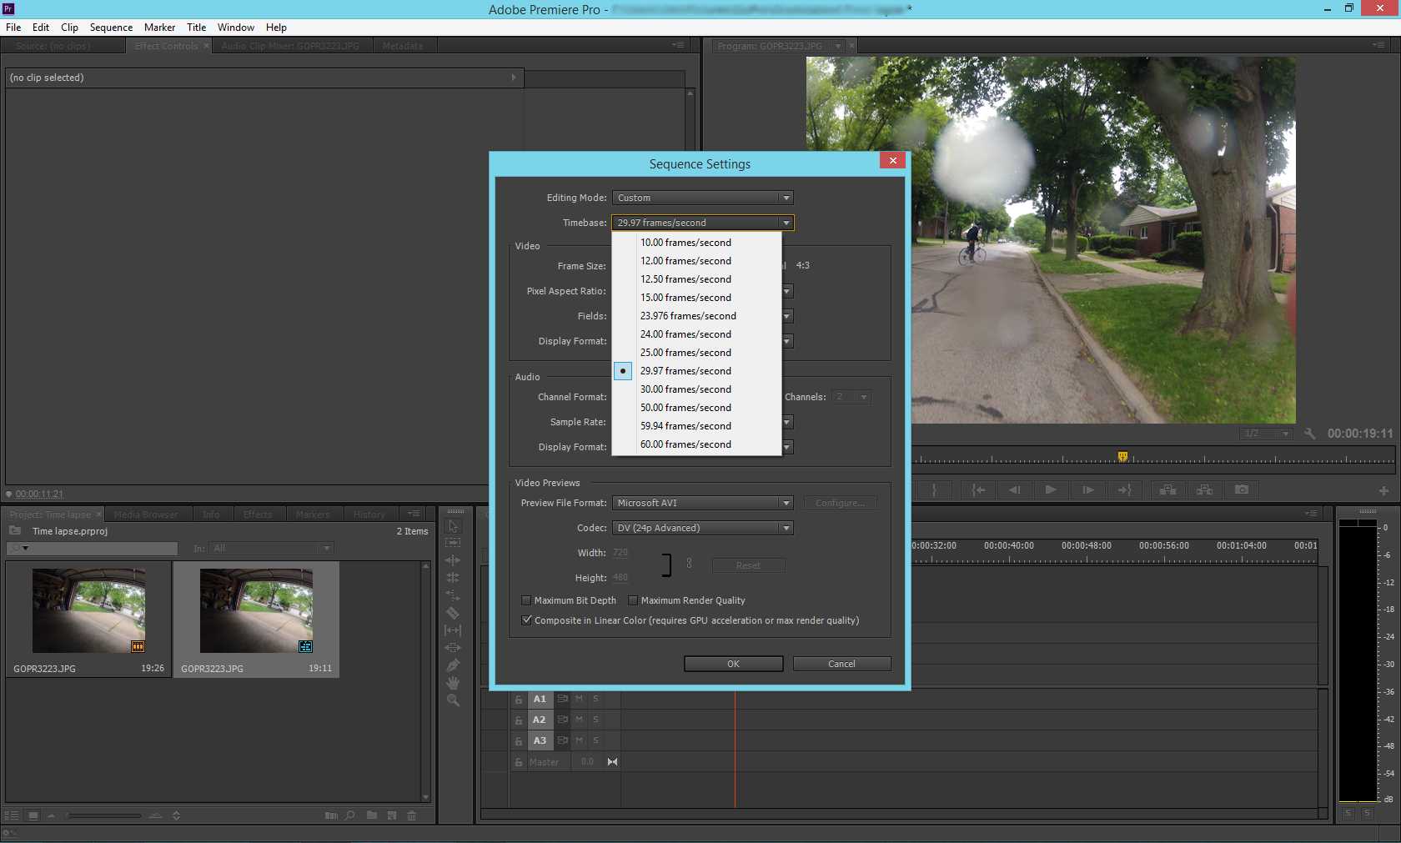Switch to the Media Browser tab
The height and width of the screenshot is (843, 1401).
(146, 514)
